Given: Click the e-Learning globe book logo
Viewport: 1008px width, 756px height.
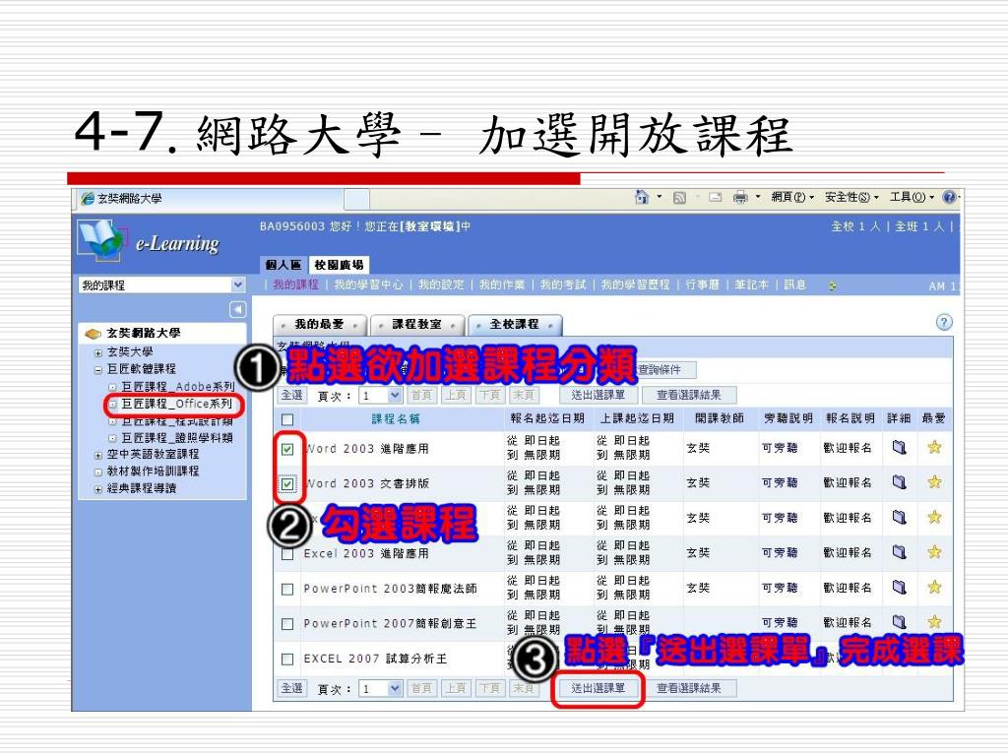Looking at the screenshot, I should pyautogui.click(x=100, y=240).
